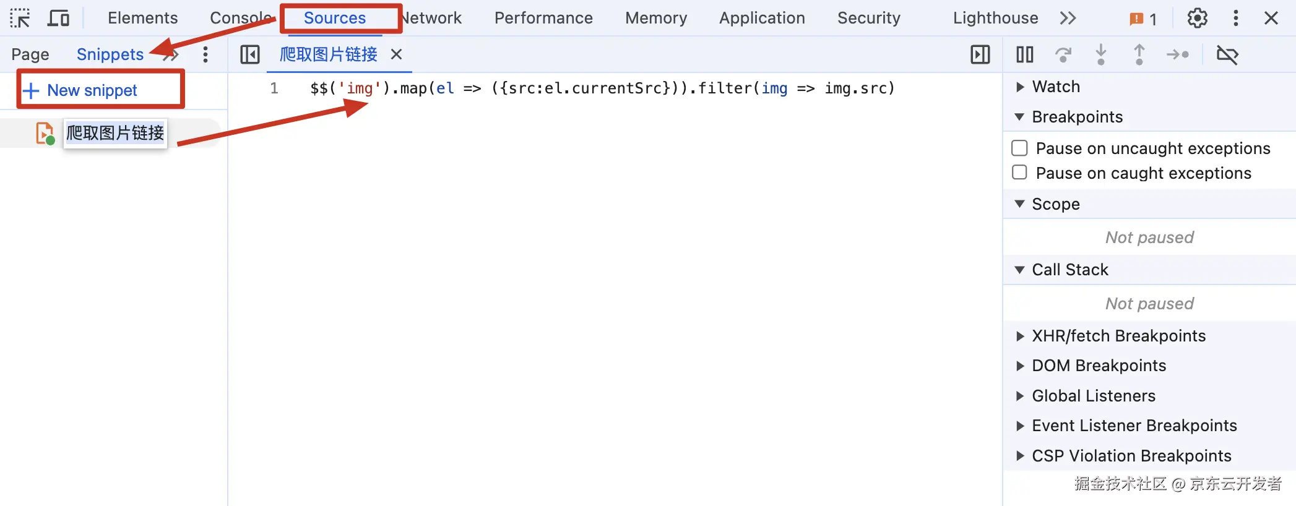
Task: Enable Pause on caught exceptions
Action: pyautogui.click(x=1019, y=173)
